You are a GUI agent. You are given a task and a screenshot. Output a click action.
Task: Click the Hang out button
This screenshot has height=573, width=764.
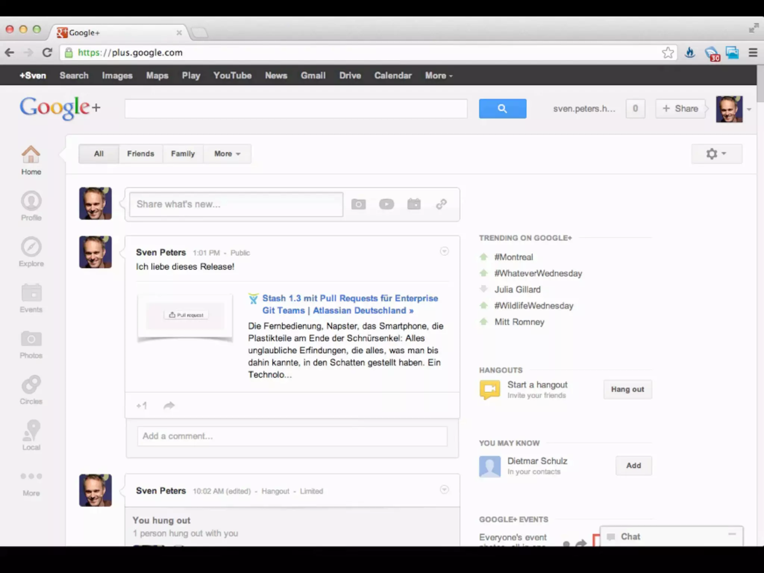pyautogui.click(x=627, y=389)
